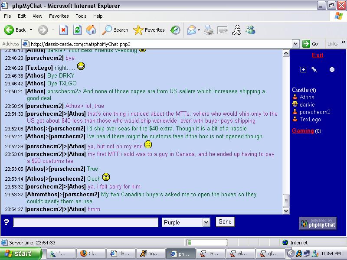
Task: Click the chat scrollbar thumb
Action: pyautogui.click(x=286, y=201)
